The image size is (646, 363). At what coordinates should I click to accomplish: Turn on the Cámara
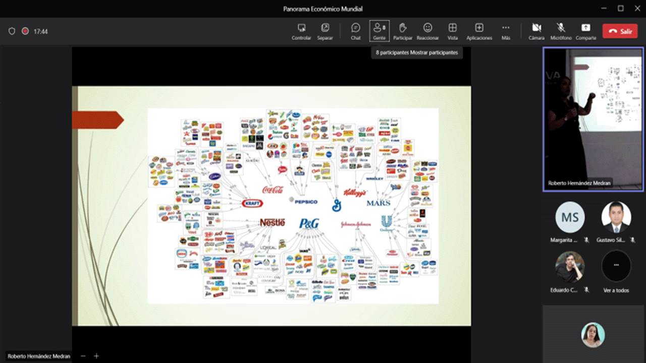(x=536, y=31)
